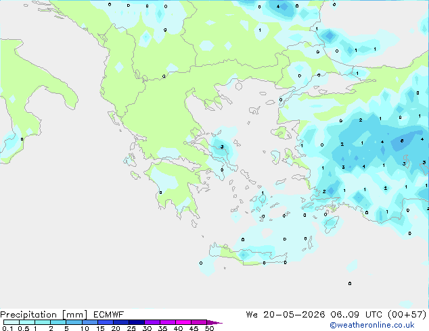Click the (00+57) forecast offset label
The height and width of the screenshot is (331, 429).
[x=407, y=315]
